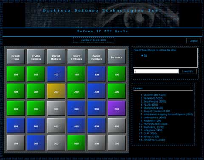This screenshot has height=160, width=204.
Task: Select the purple Forensics 300 tile
Action: click(117, 109)
